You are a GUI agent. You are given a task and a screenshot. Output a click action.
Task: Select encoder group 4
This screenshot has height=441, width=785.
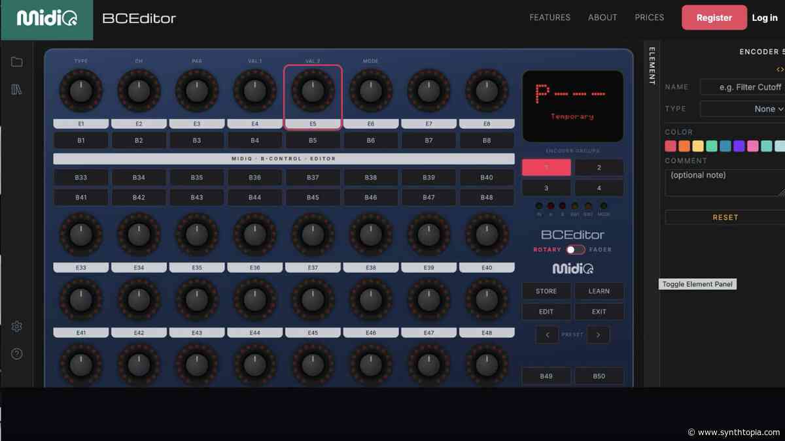(599, 188)
